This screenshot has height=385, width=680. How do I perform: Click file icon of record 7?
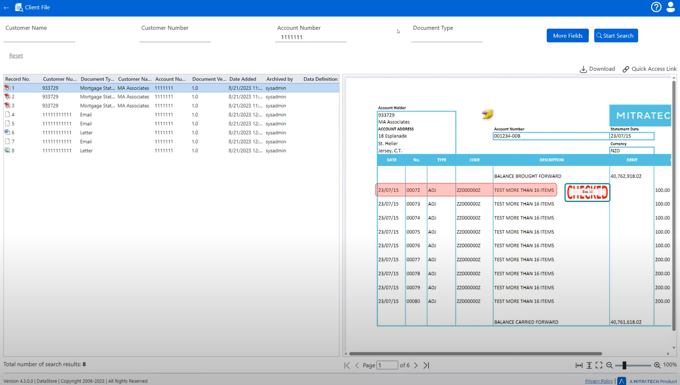[7, 141]
